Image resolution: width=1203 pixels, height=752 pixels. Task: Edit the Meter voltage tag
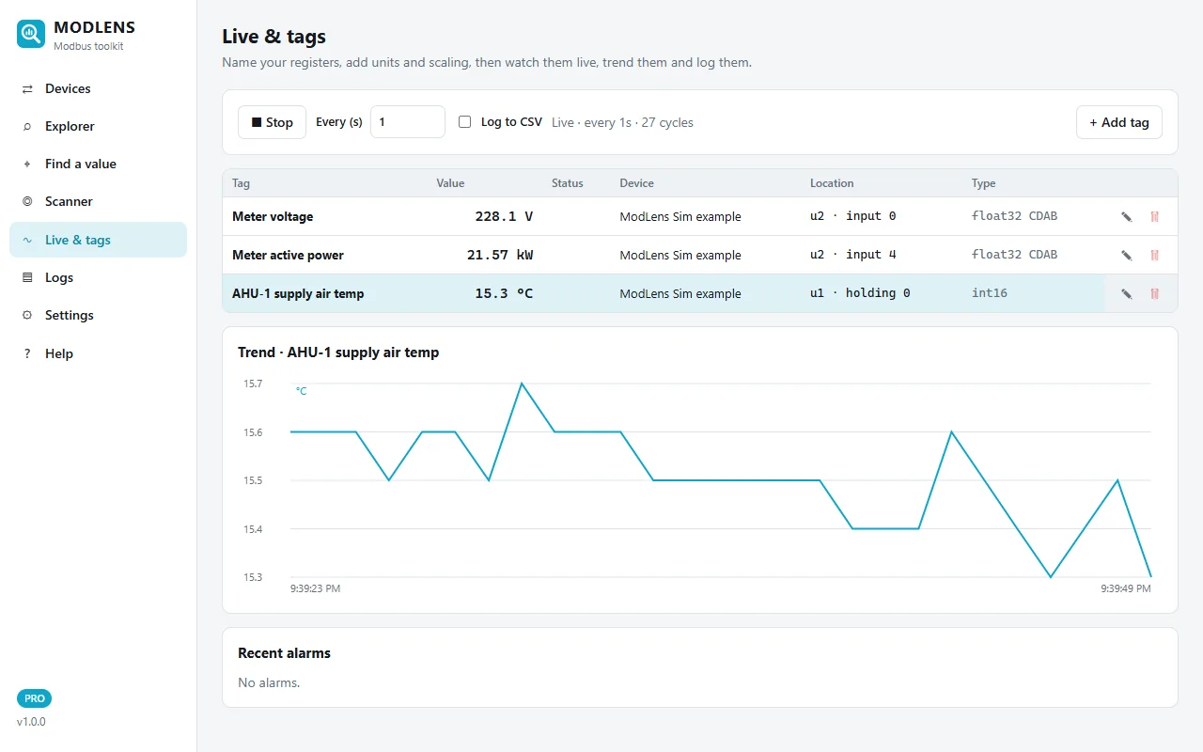click(x=1126, y=216)
